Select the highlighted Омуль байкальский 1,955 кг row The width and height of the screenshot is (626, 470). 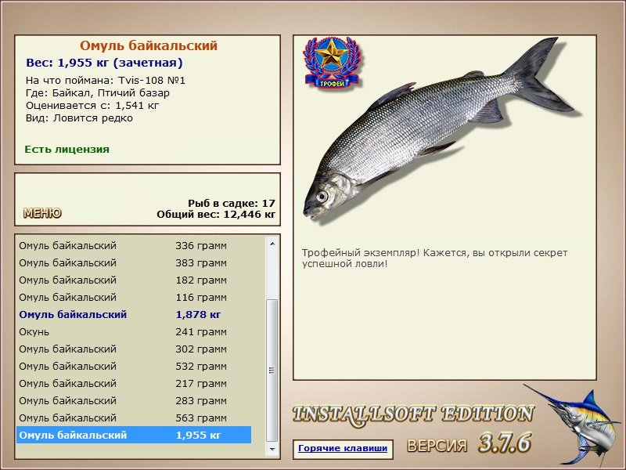[134, 435]
